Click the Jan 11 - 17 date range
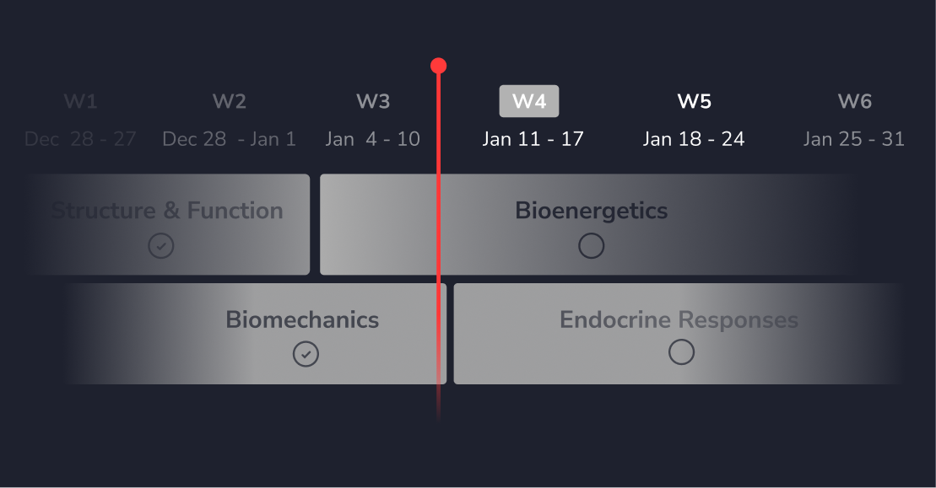Viewport: 936px width, 488px height. point(533,139)
